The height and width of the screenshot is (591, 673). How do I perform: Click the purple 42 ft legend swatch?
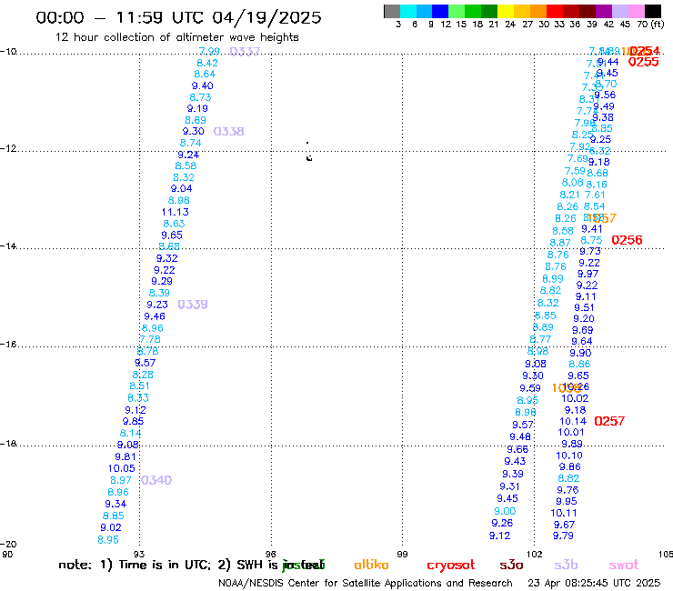click(x=604, y=11)
